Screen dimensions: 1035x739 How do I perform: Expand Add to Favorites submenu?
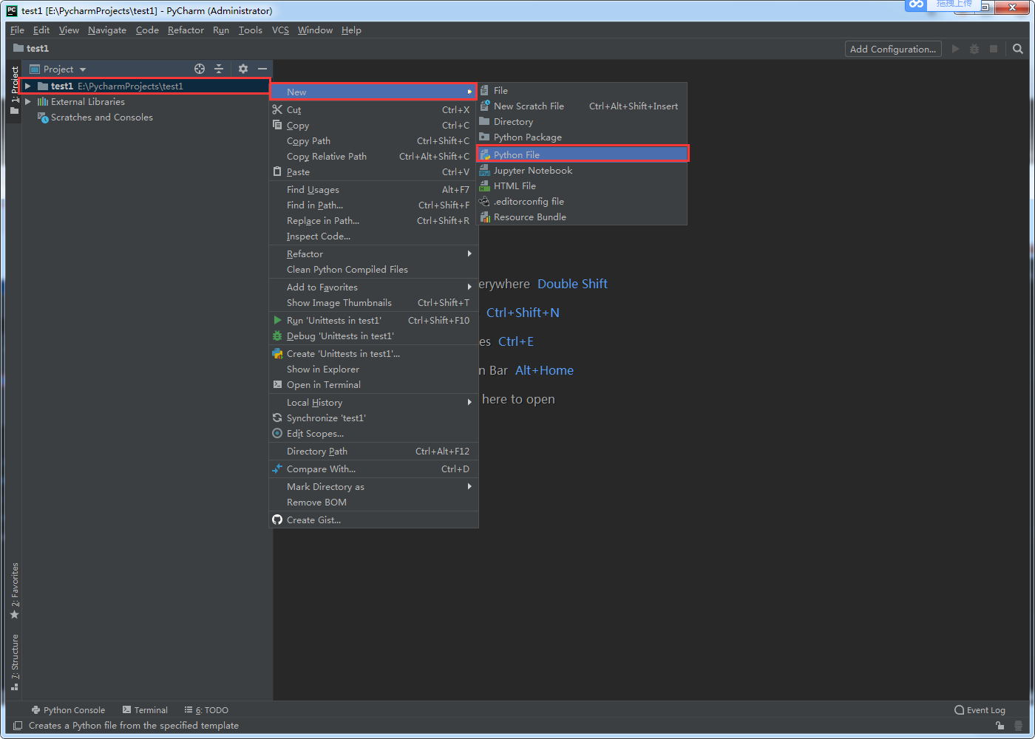pos(374,287)
